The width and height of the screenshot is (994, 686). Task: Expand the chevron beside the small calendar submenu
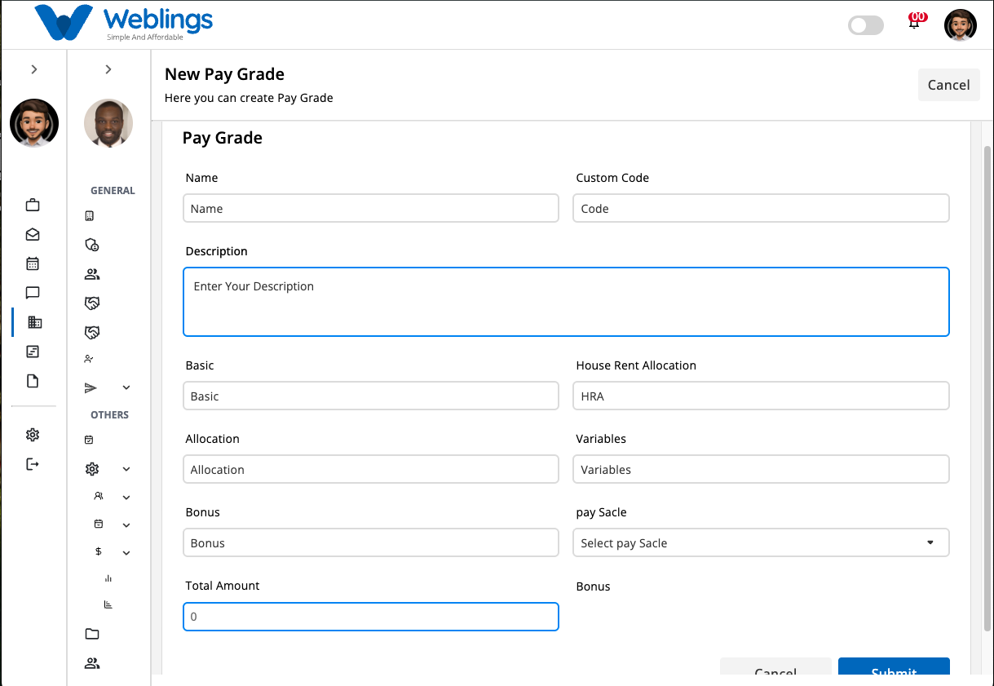tap(126, 524)
